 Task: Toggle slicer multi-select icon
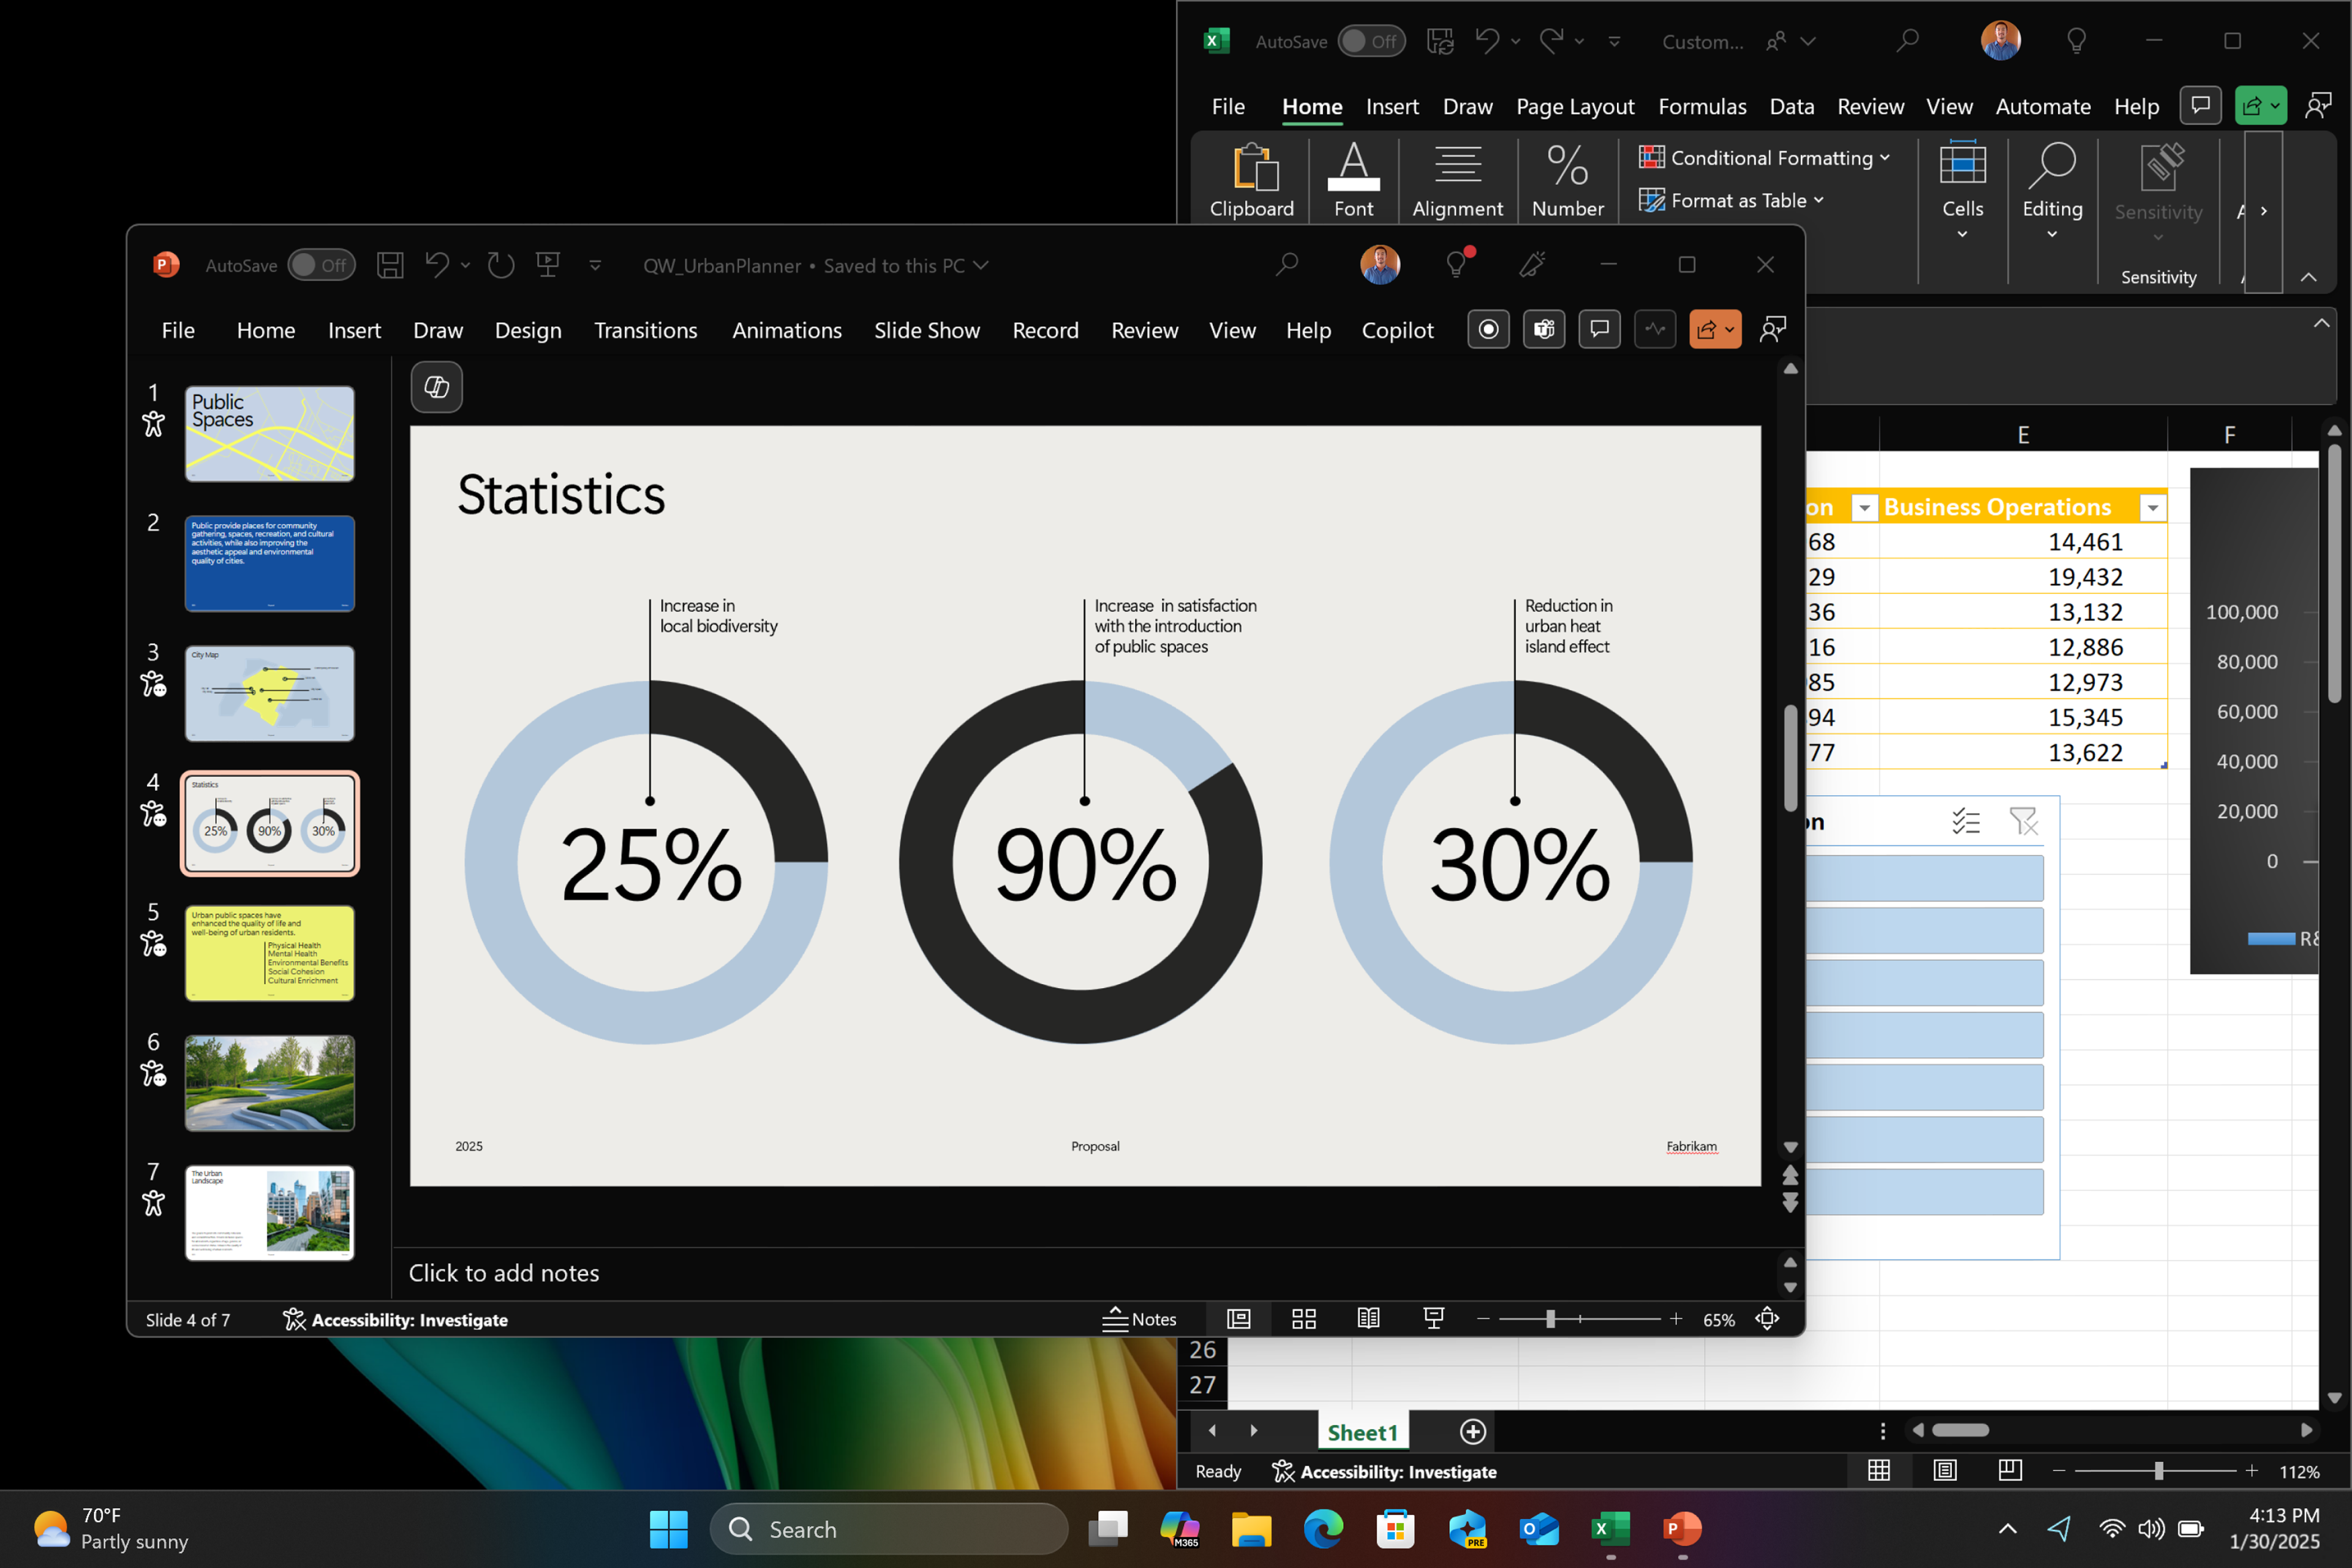[x=1965, y=822]
